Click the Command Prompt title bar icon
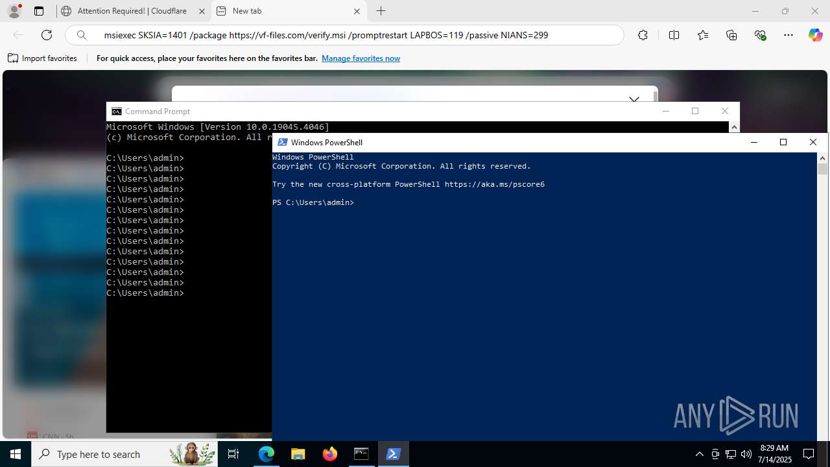Image resolution: width=830 pixels, height=467 pixels. click(116, 112)
